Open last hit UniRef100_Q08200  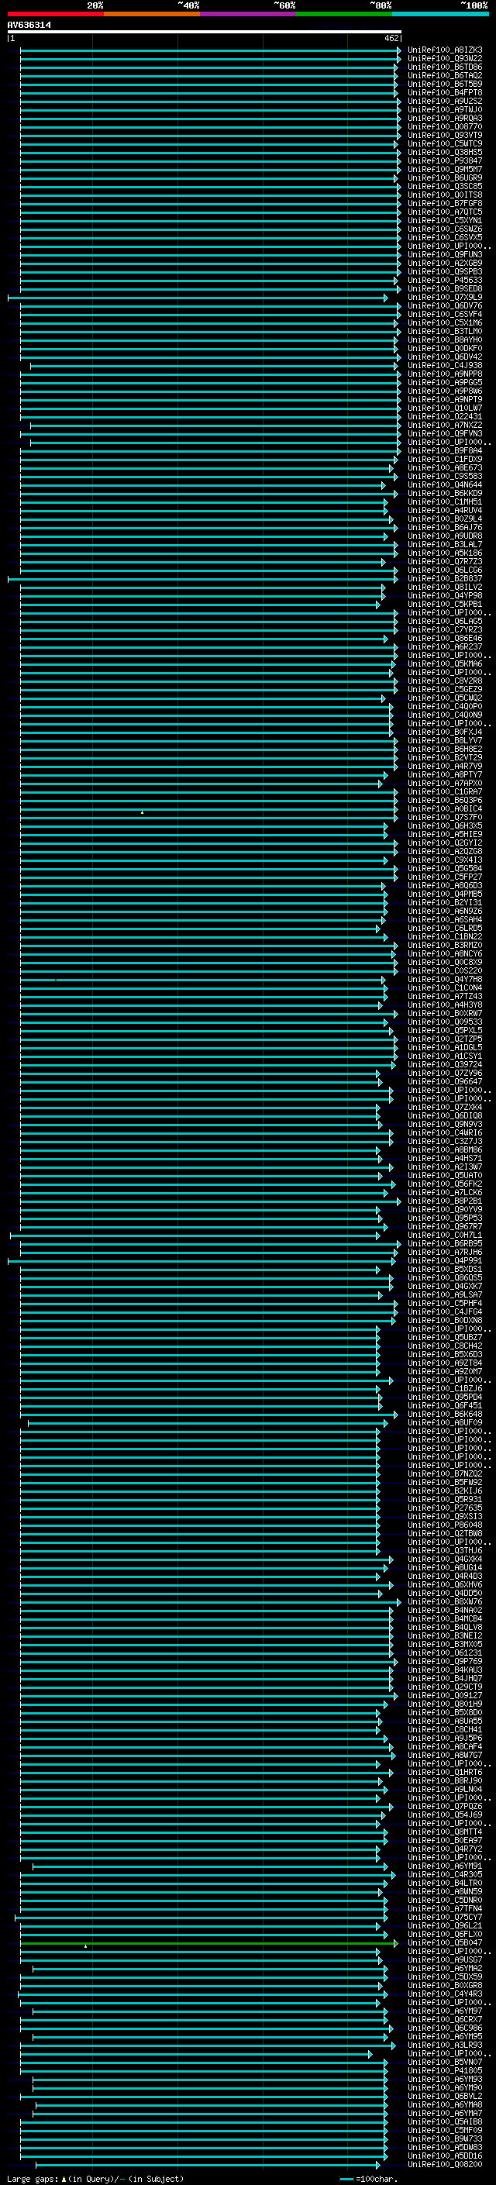445,2165
